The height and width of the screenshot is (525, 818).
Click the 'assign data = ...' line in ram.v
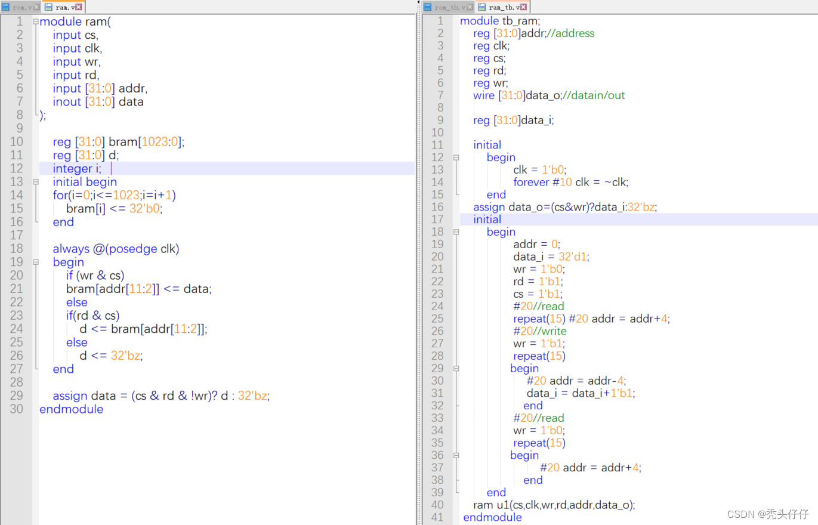[x=161, y=396]
